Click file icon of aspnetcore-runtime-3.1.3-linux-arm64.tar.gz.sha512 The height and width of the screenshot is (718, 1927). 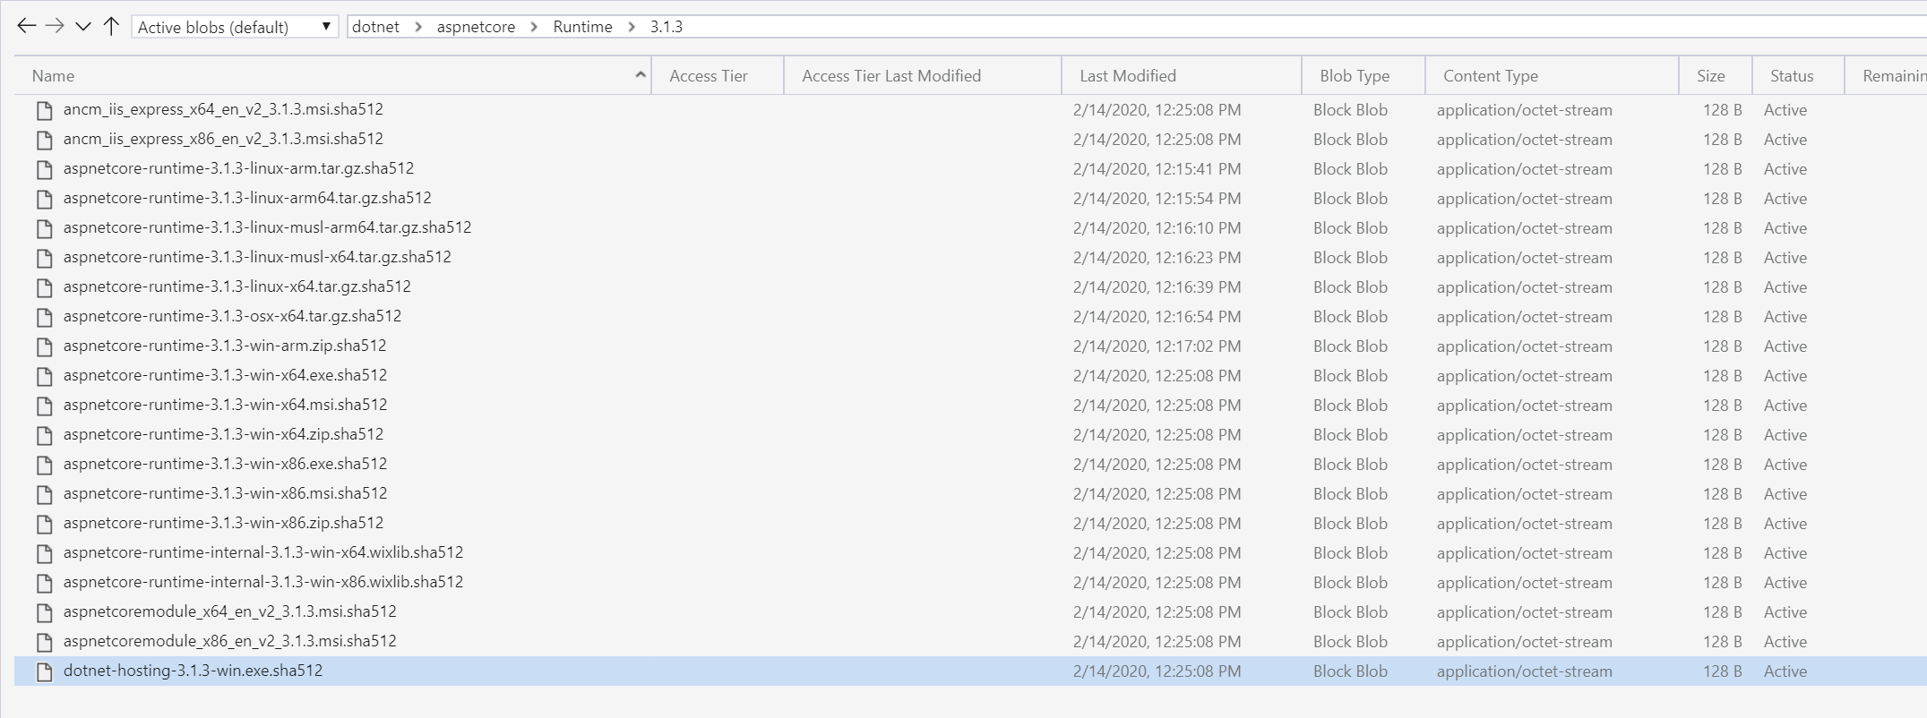(x=44, y=199)
